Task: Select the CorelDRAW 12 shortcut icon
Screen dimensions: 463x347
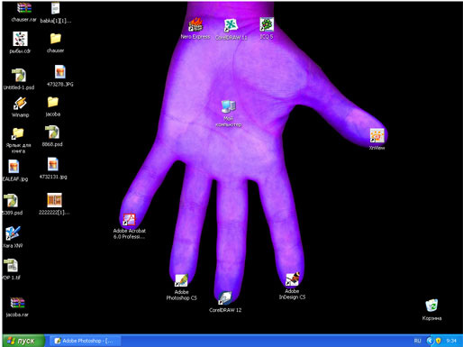Action: (225, 298)
